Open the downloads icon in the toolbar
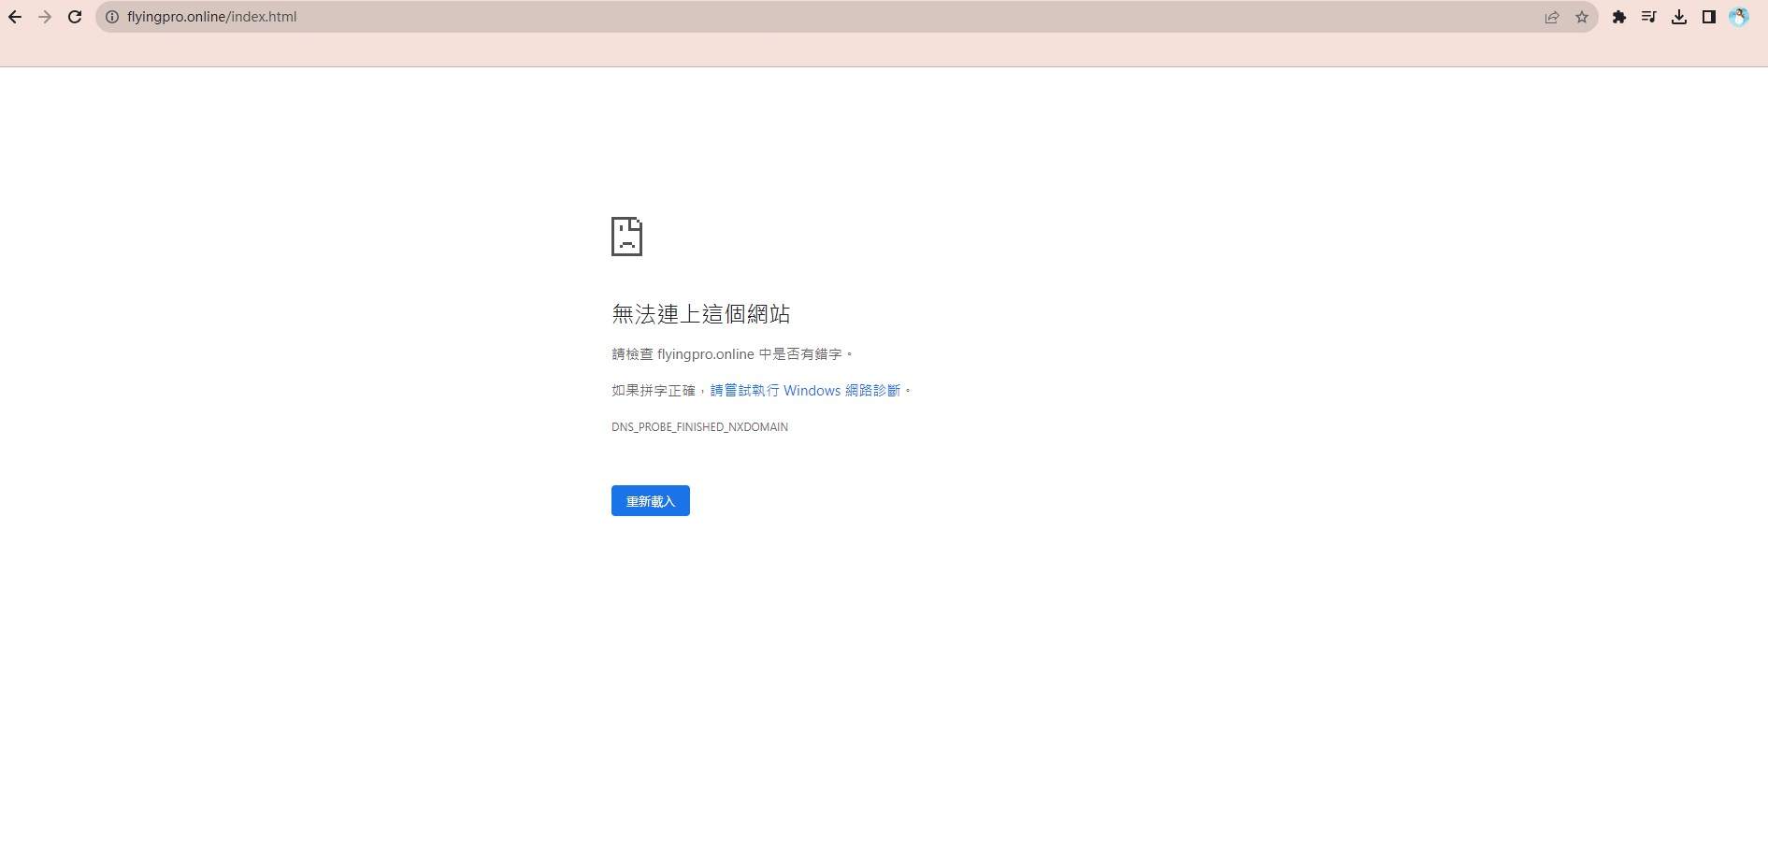The height and width of the screenshot is (862, 1768). 1680,16
